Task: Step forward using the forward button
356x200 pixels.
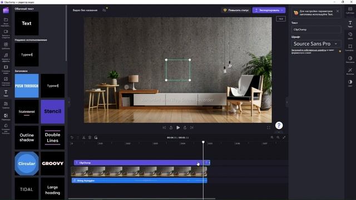Action: pyautogui.click(x=185, y=128)
